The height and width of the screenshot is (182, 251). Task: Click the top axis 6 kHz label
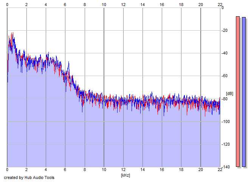click(x=65, y=5)
